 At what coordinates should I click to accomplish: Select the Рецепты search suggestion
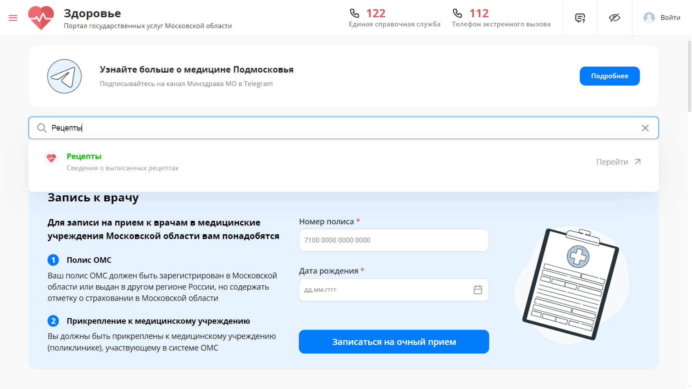[x=84, y=156]
